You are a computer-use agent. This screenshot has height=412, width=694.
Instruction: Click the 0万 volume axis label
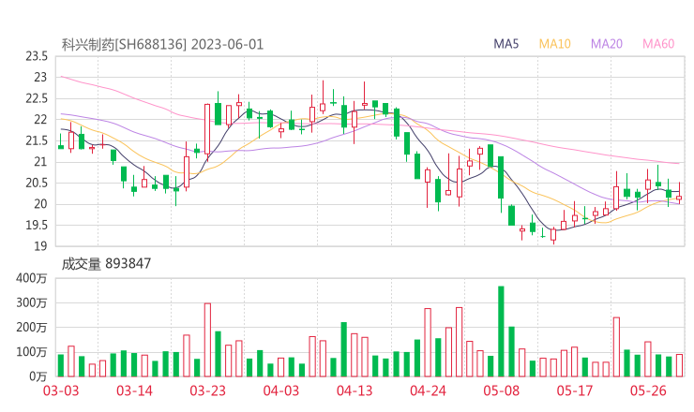[x=38, y=376]
